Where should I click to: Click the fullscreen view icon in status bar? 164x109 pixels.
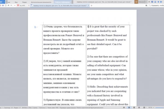124,107
